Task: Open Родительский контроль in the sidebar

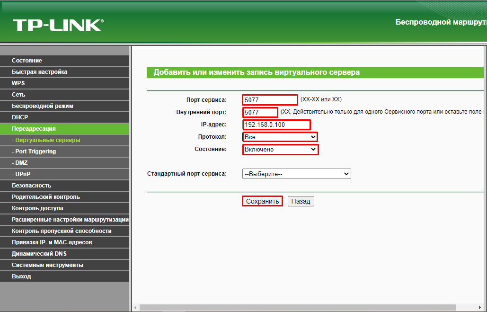Action: pyautogui.click(x=46, y=197)
